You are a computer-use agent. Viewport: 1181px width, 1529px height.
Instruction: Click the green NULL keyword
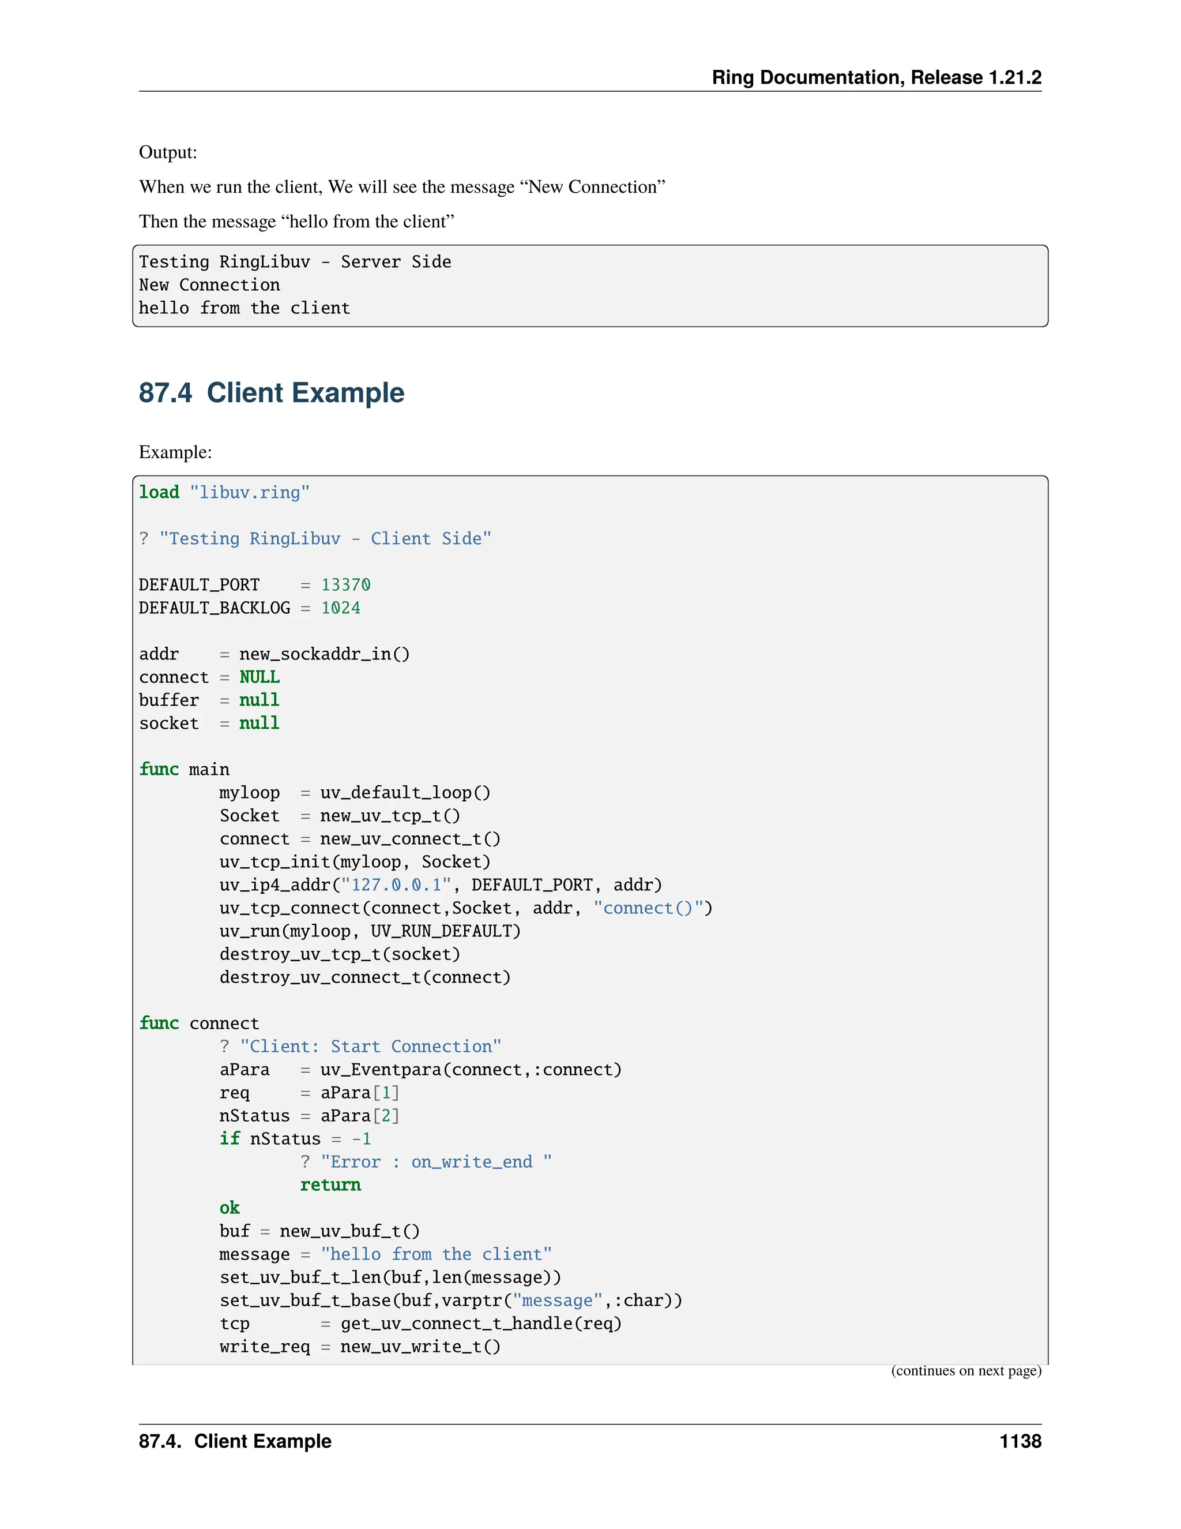tap(259, 677)
